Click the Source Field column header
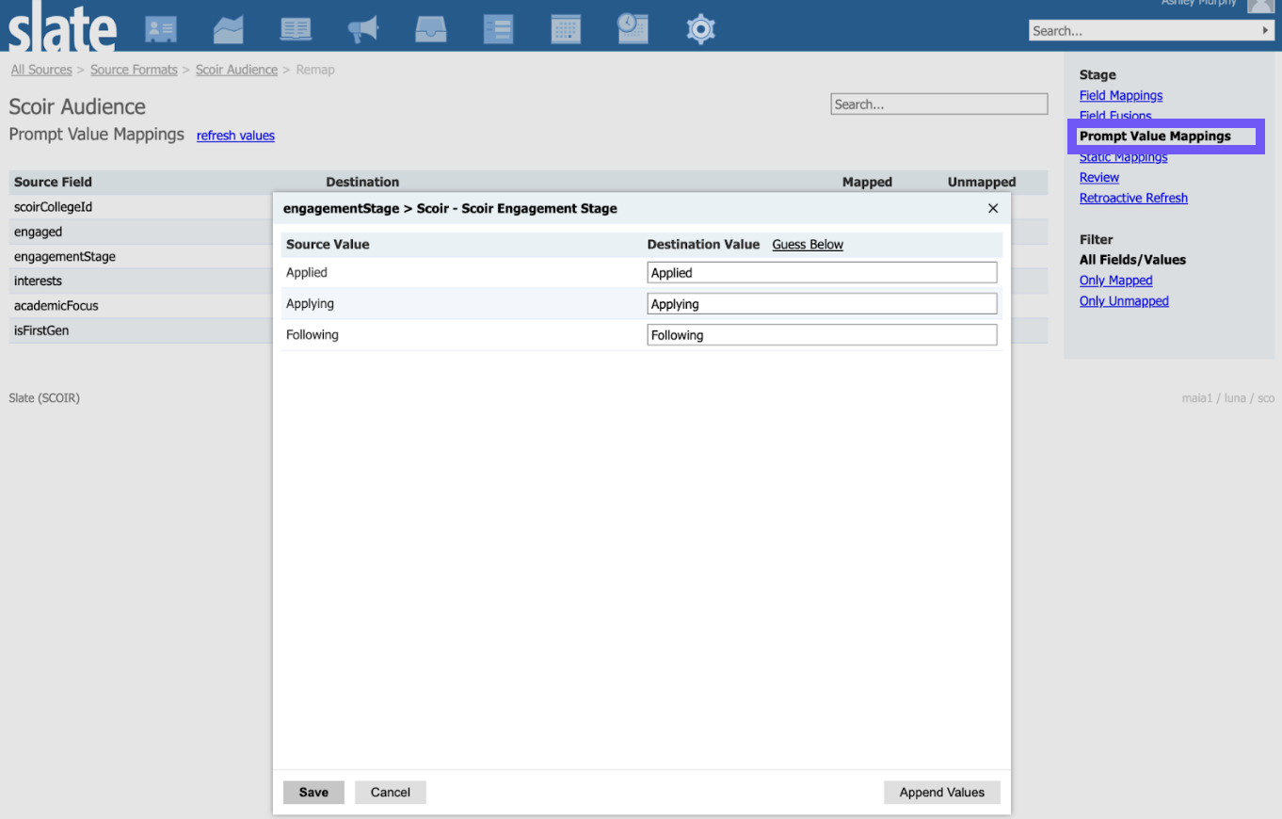 coord(53,182)
